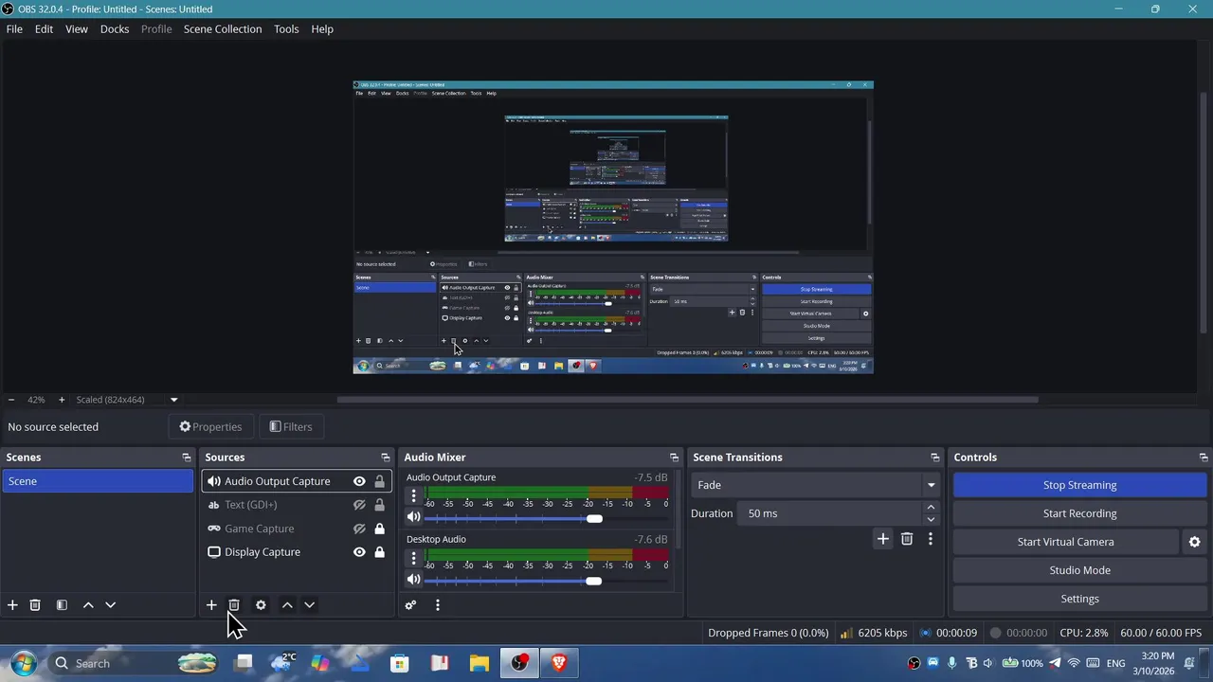The image size is (1213, 682).
Task: Hide the Display Capture source
Action: pos(359,552)
